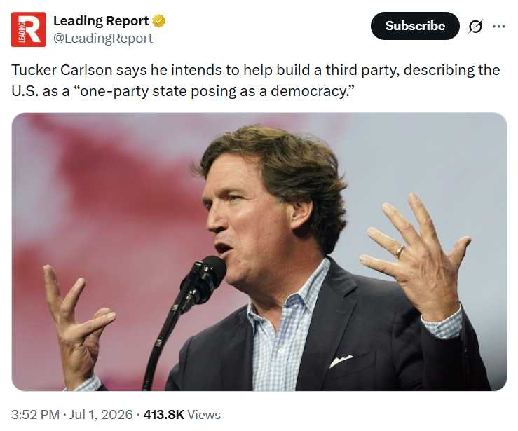Click the gold verified badge
518x431 pixels.
tap(159, 21)
